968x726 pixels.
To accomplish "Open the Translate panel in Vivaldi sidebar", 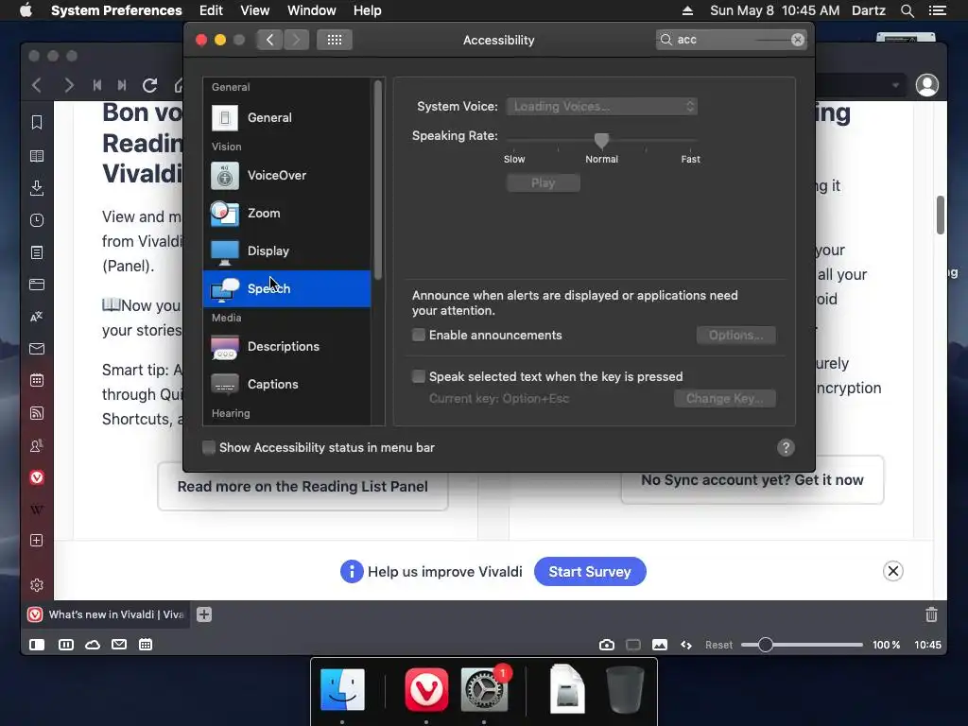I will point(37,317).
